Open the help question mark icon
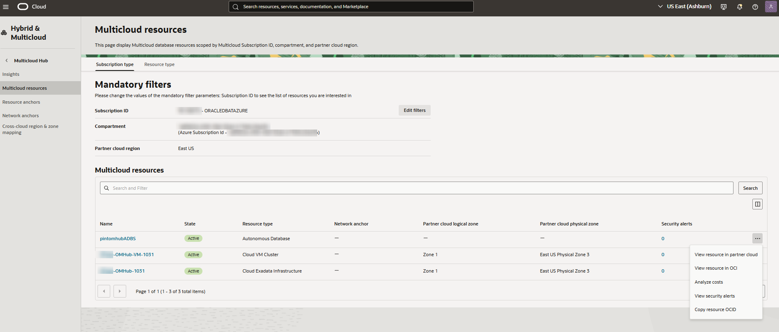 click(x=755, y=7)
